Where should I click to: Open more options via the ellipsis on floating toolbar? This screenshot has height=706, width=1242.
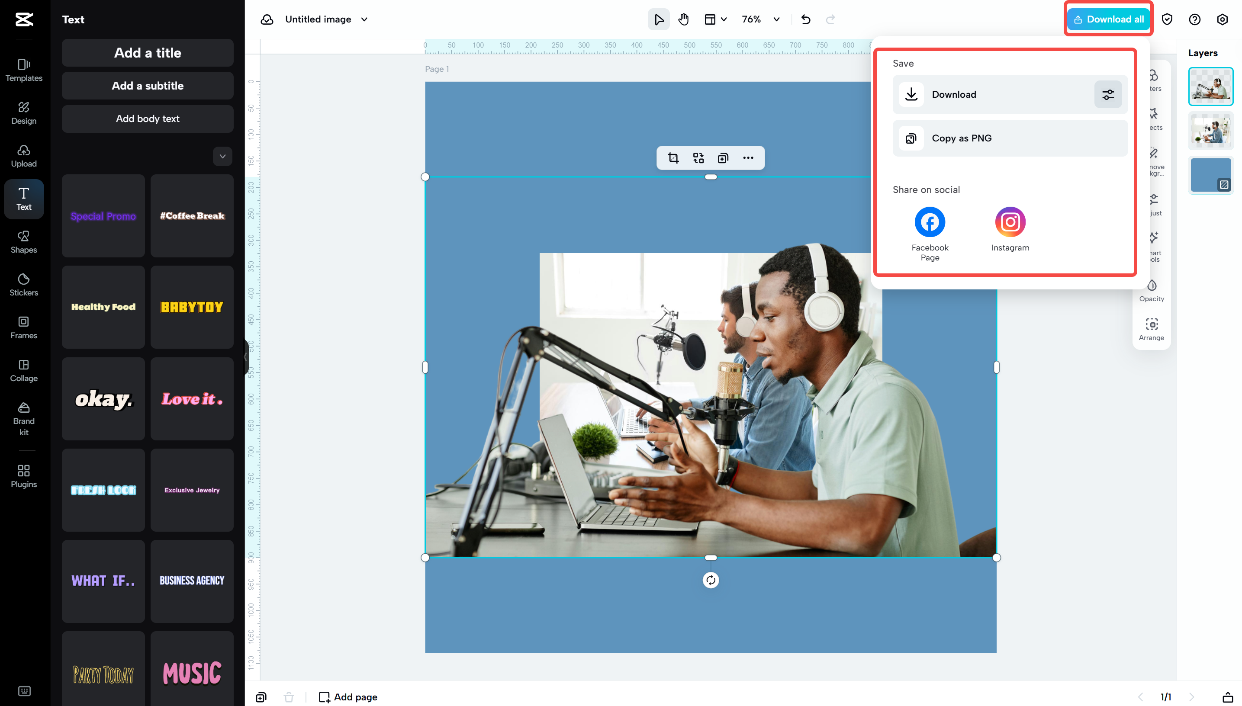tap(748, 157)
